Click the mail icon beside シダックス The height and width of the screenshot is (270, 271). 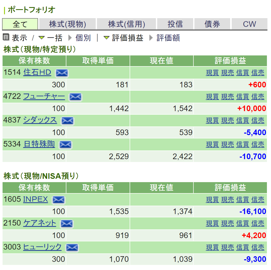pyautogui.click(x=67, y=121)
